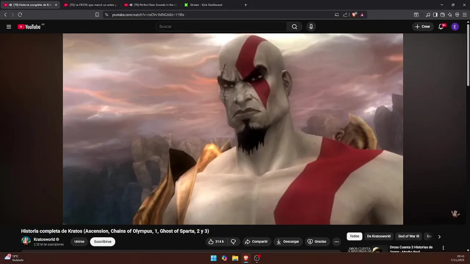470x264 pixels.
Task: Select the Todos filter chip
Action: click(x=354, y=236)
